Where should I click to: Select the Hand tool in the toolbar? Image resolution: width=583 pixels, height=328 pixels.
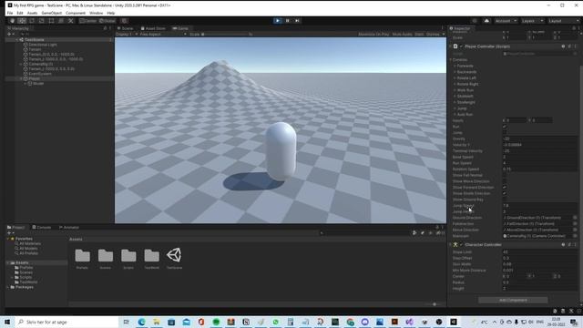click(x=12, y=21)
